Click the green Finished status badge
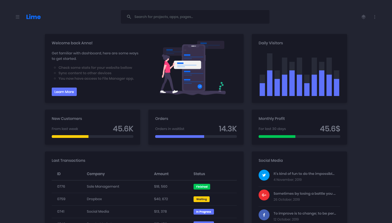This screenshot has height=223, width=392. (202, 187)
